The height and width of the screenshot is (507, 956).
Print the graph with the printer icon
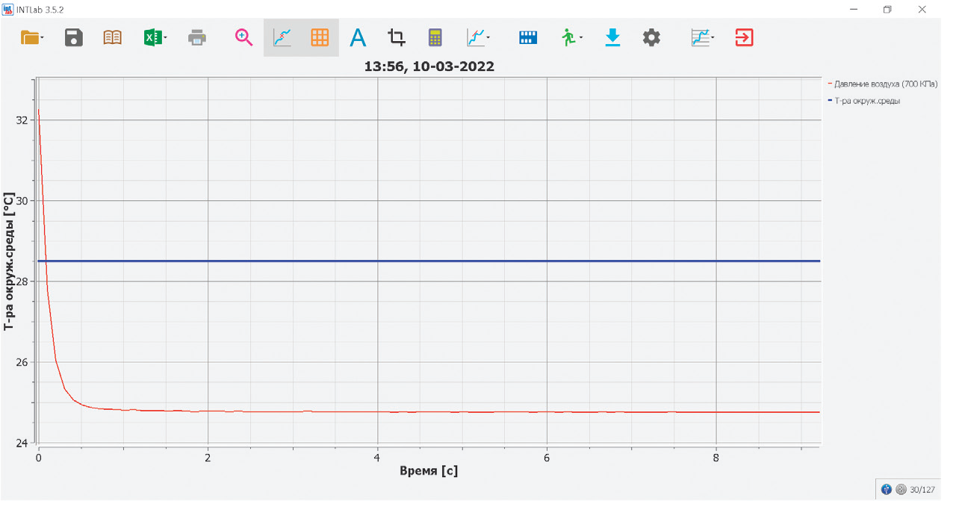coord(197,37)
